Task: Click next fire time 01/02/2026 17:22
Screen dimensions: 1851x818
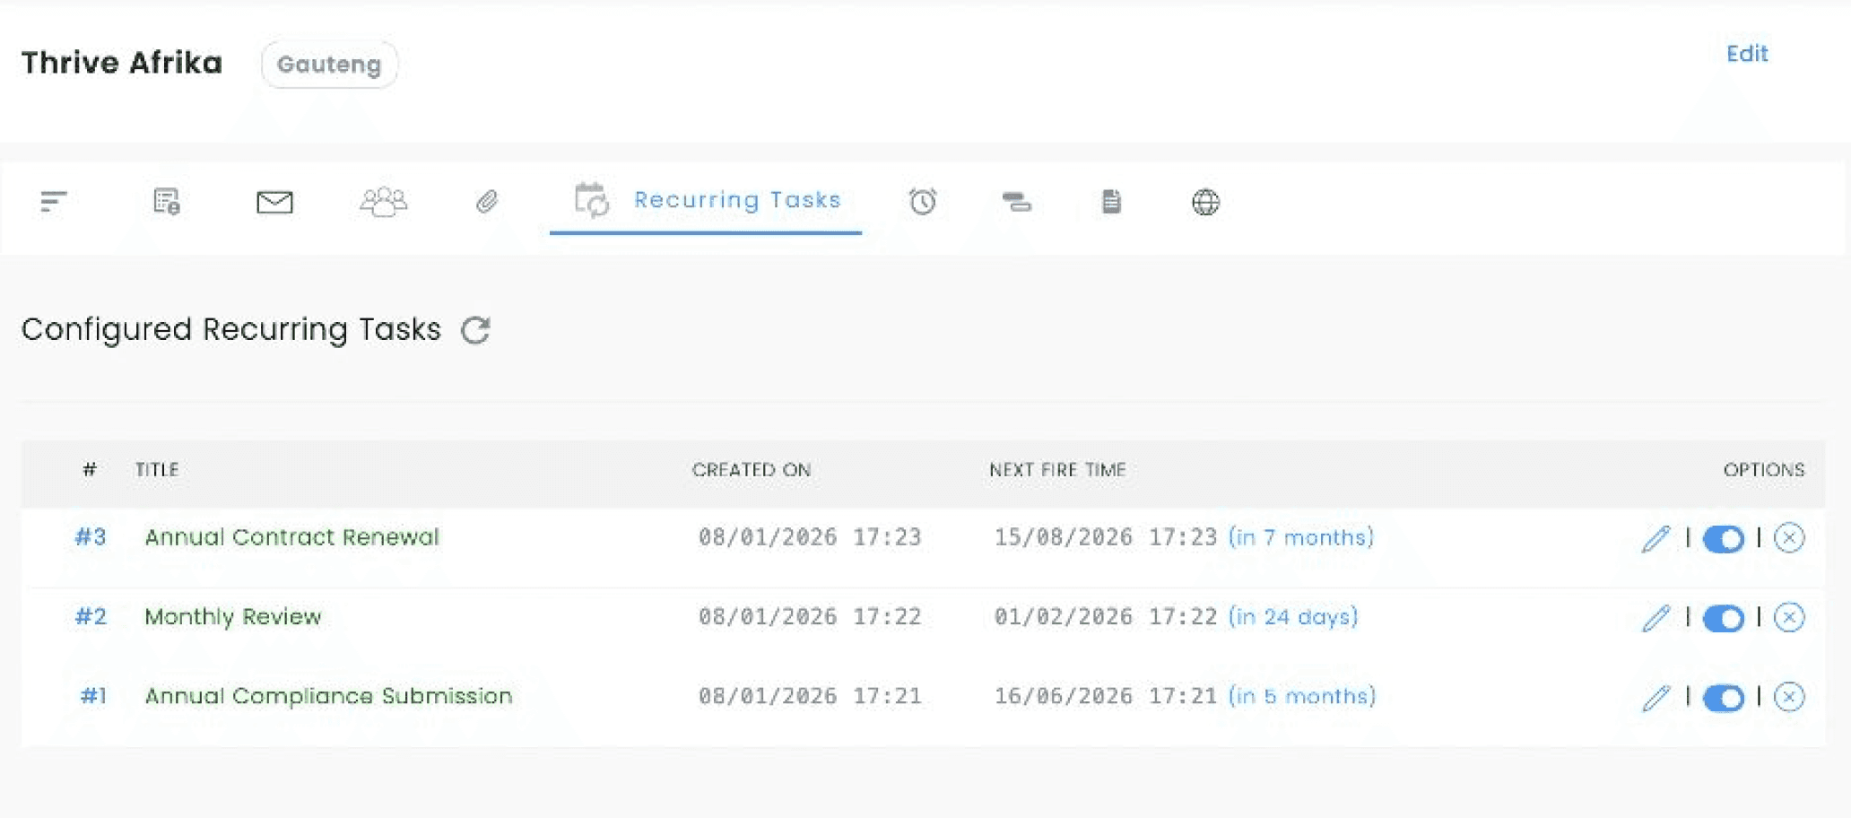Action: coord(1106,617)
